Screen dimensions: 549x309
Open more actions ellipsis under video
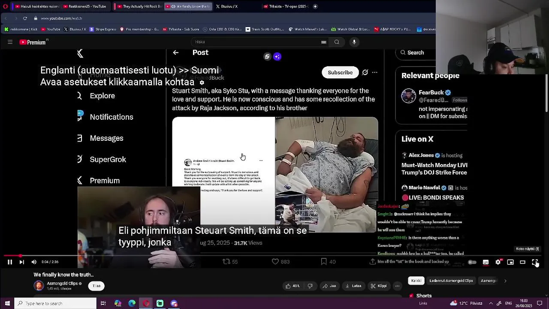click(x=398, y=286)
